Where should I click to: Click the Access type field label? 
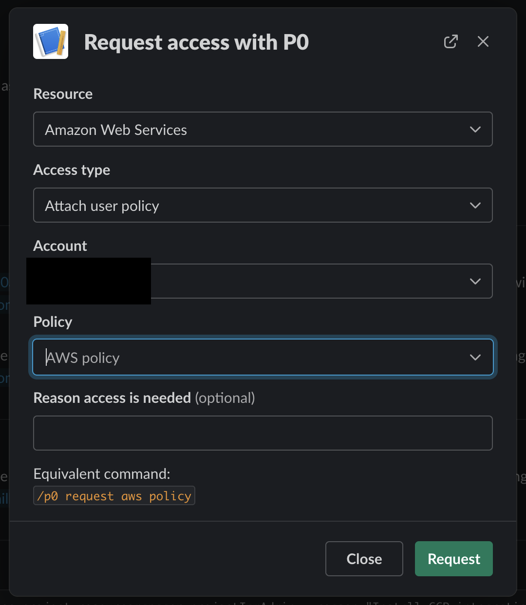coord(72,170)
